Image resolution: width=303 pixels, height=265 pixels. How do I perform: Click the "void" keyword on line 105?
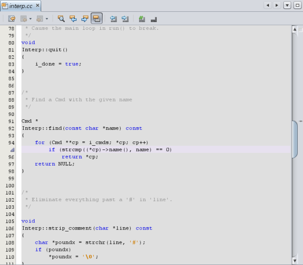[28, 221]
